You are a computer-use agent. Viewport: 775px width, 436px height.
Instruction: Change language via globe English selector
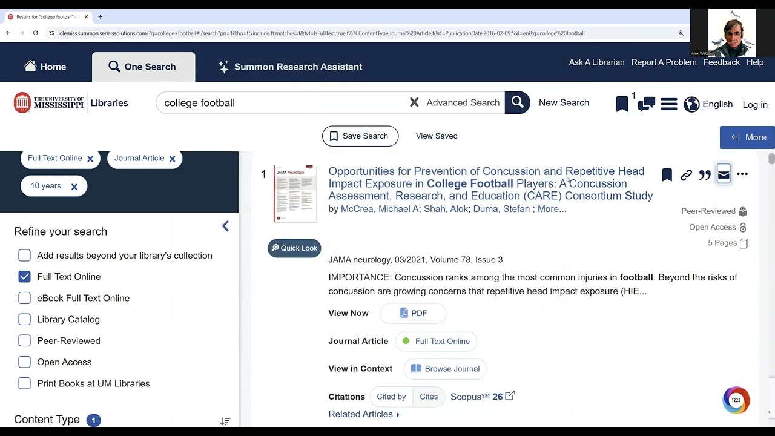click(708, 104)
